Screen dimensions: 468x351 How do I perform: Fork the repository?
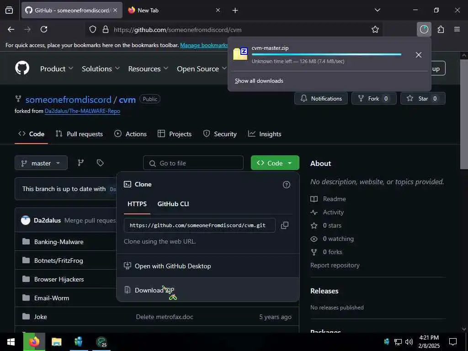pos(374,99)
